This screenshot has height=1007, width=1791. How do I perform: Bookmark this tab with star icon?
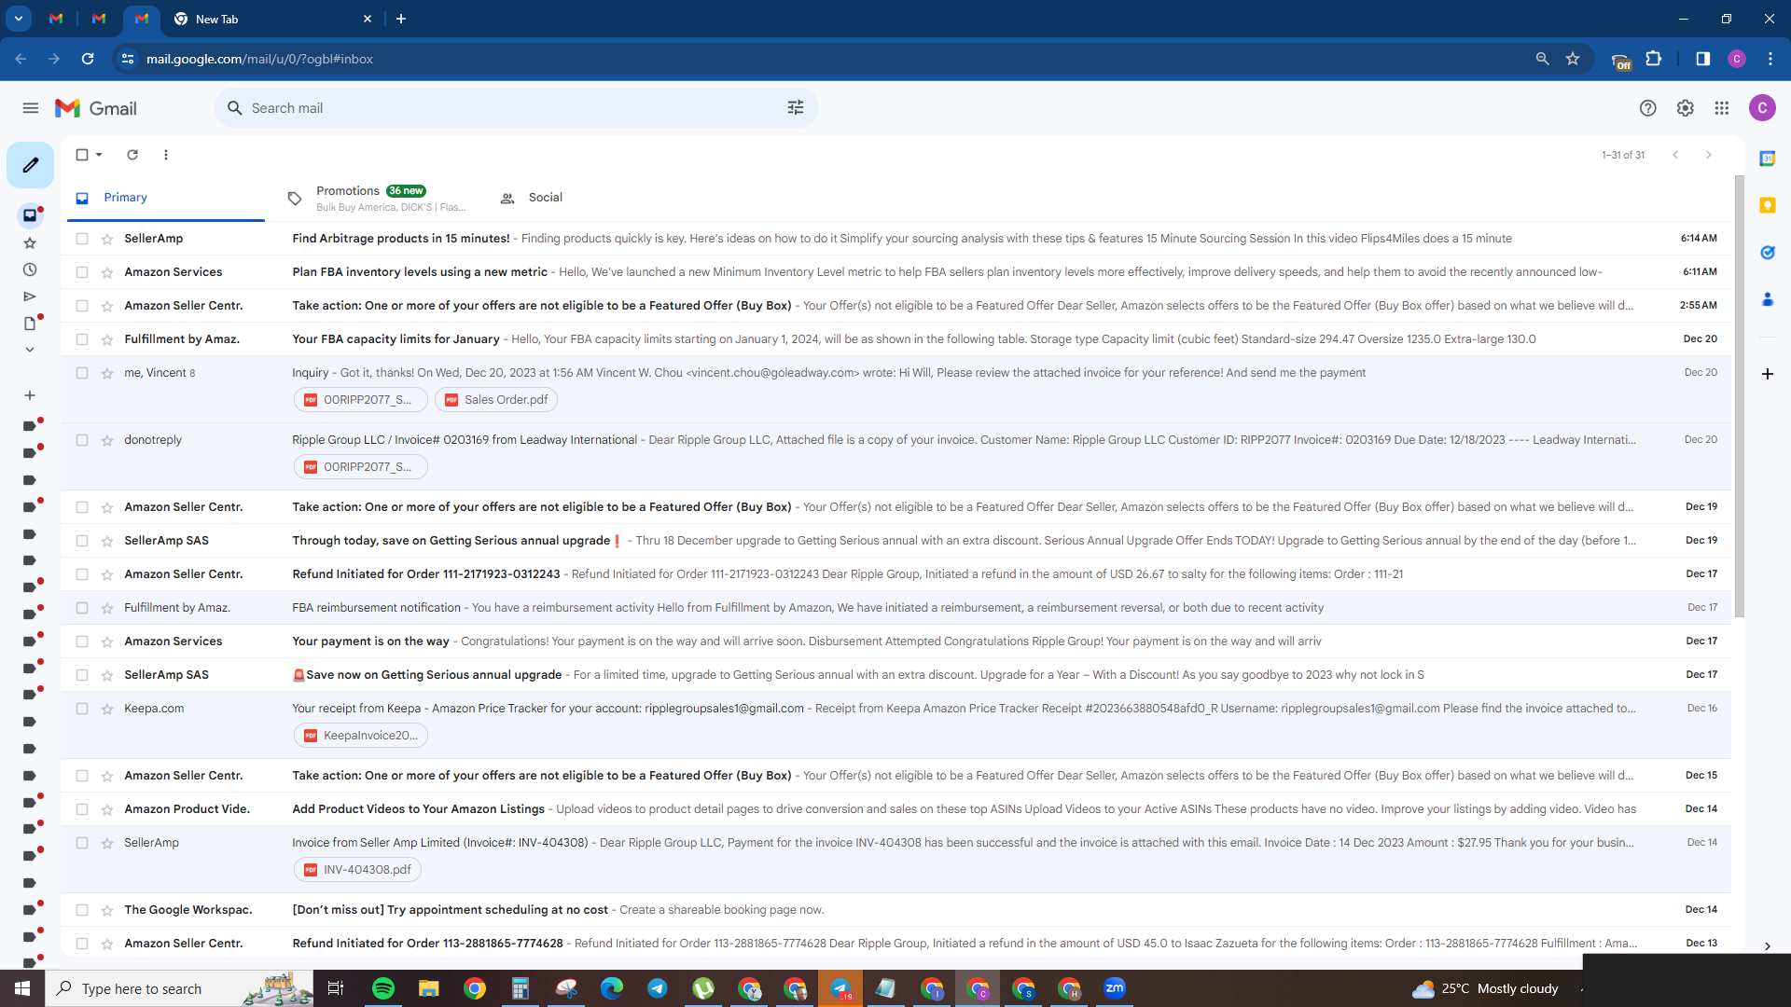point(1573,59)
